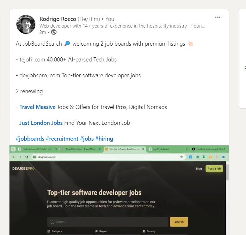Screen dimensions: 246x235
Task: Open the post options three-dot menu
Action: [218, 17]
